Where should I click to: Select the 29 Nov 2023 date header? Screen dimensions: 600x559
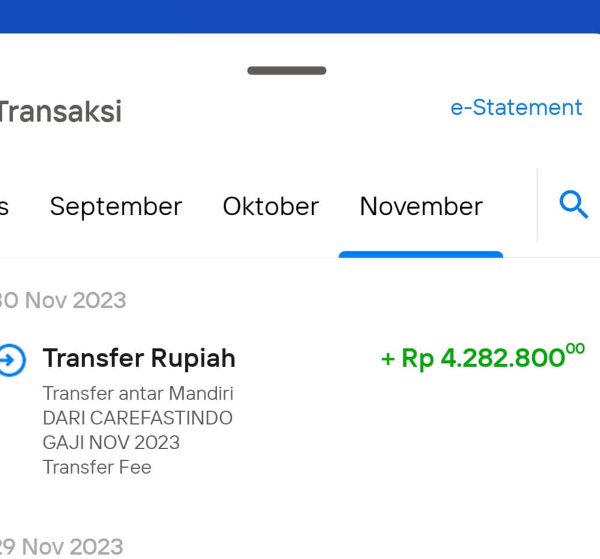(61, 547)
